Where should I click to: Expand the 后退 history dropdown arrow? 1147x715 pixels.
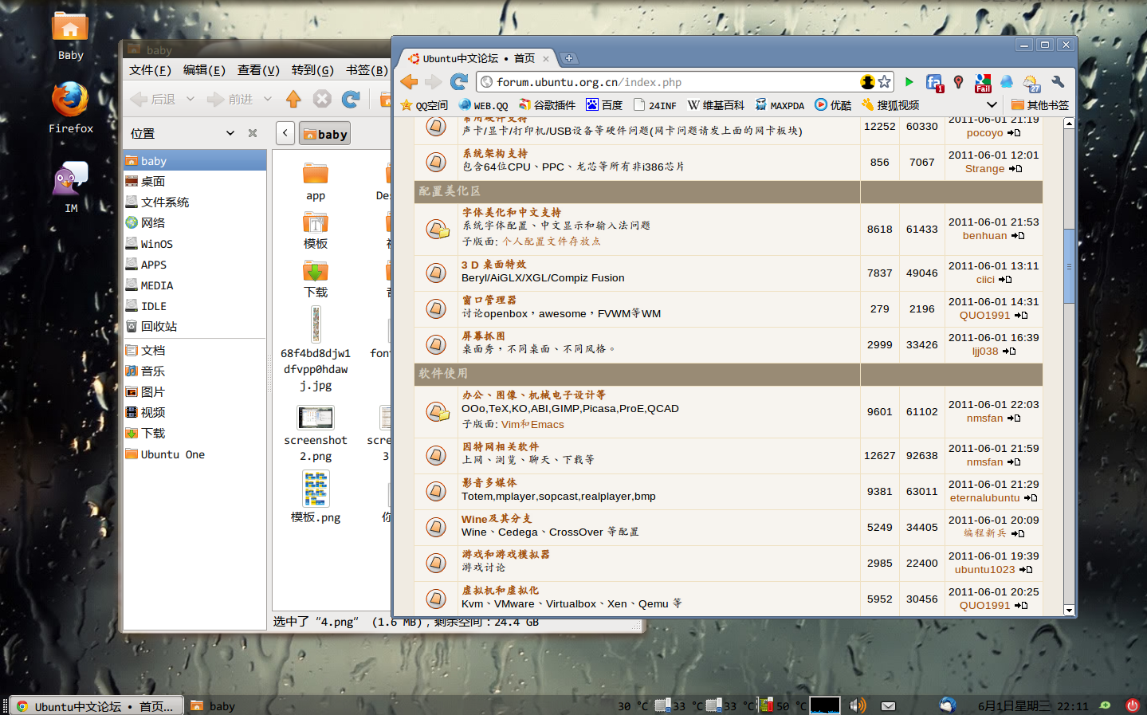[x=191, y=99]
